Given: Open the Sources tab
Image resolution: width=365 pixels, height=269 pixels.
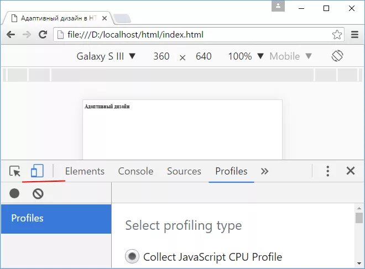Looking at the screenshot, I should pyautogui.click(x=184, y=171).
